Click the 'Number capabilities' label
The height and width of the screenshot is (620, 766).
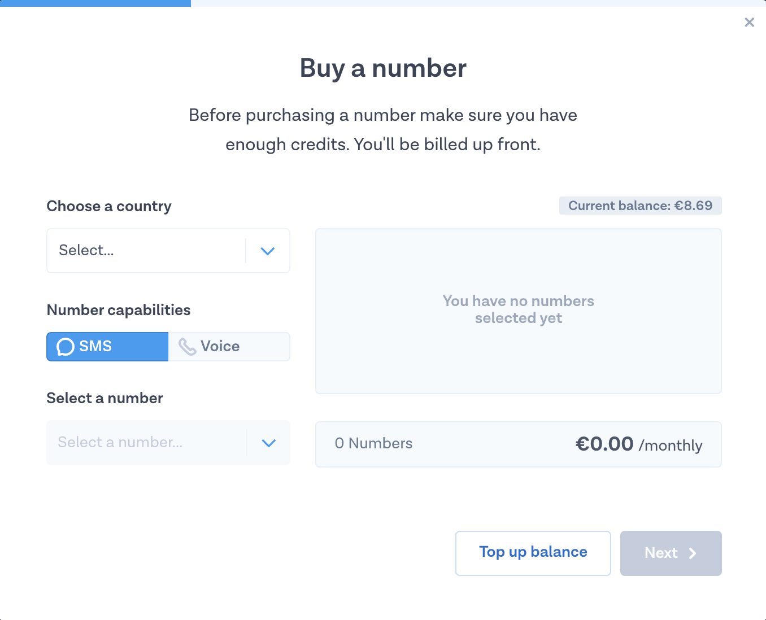(119, 310)
